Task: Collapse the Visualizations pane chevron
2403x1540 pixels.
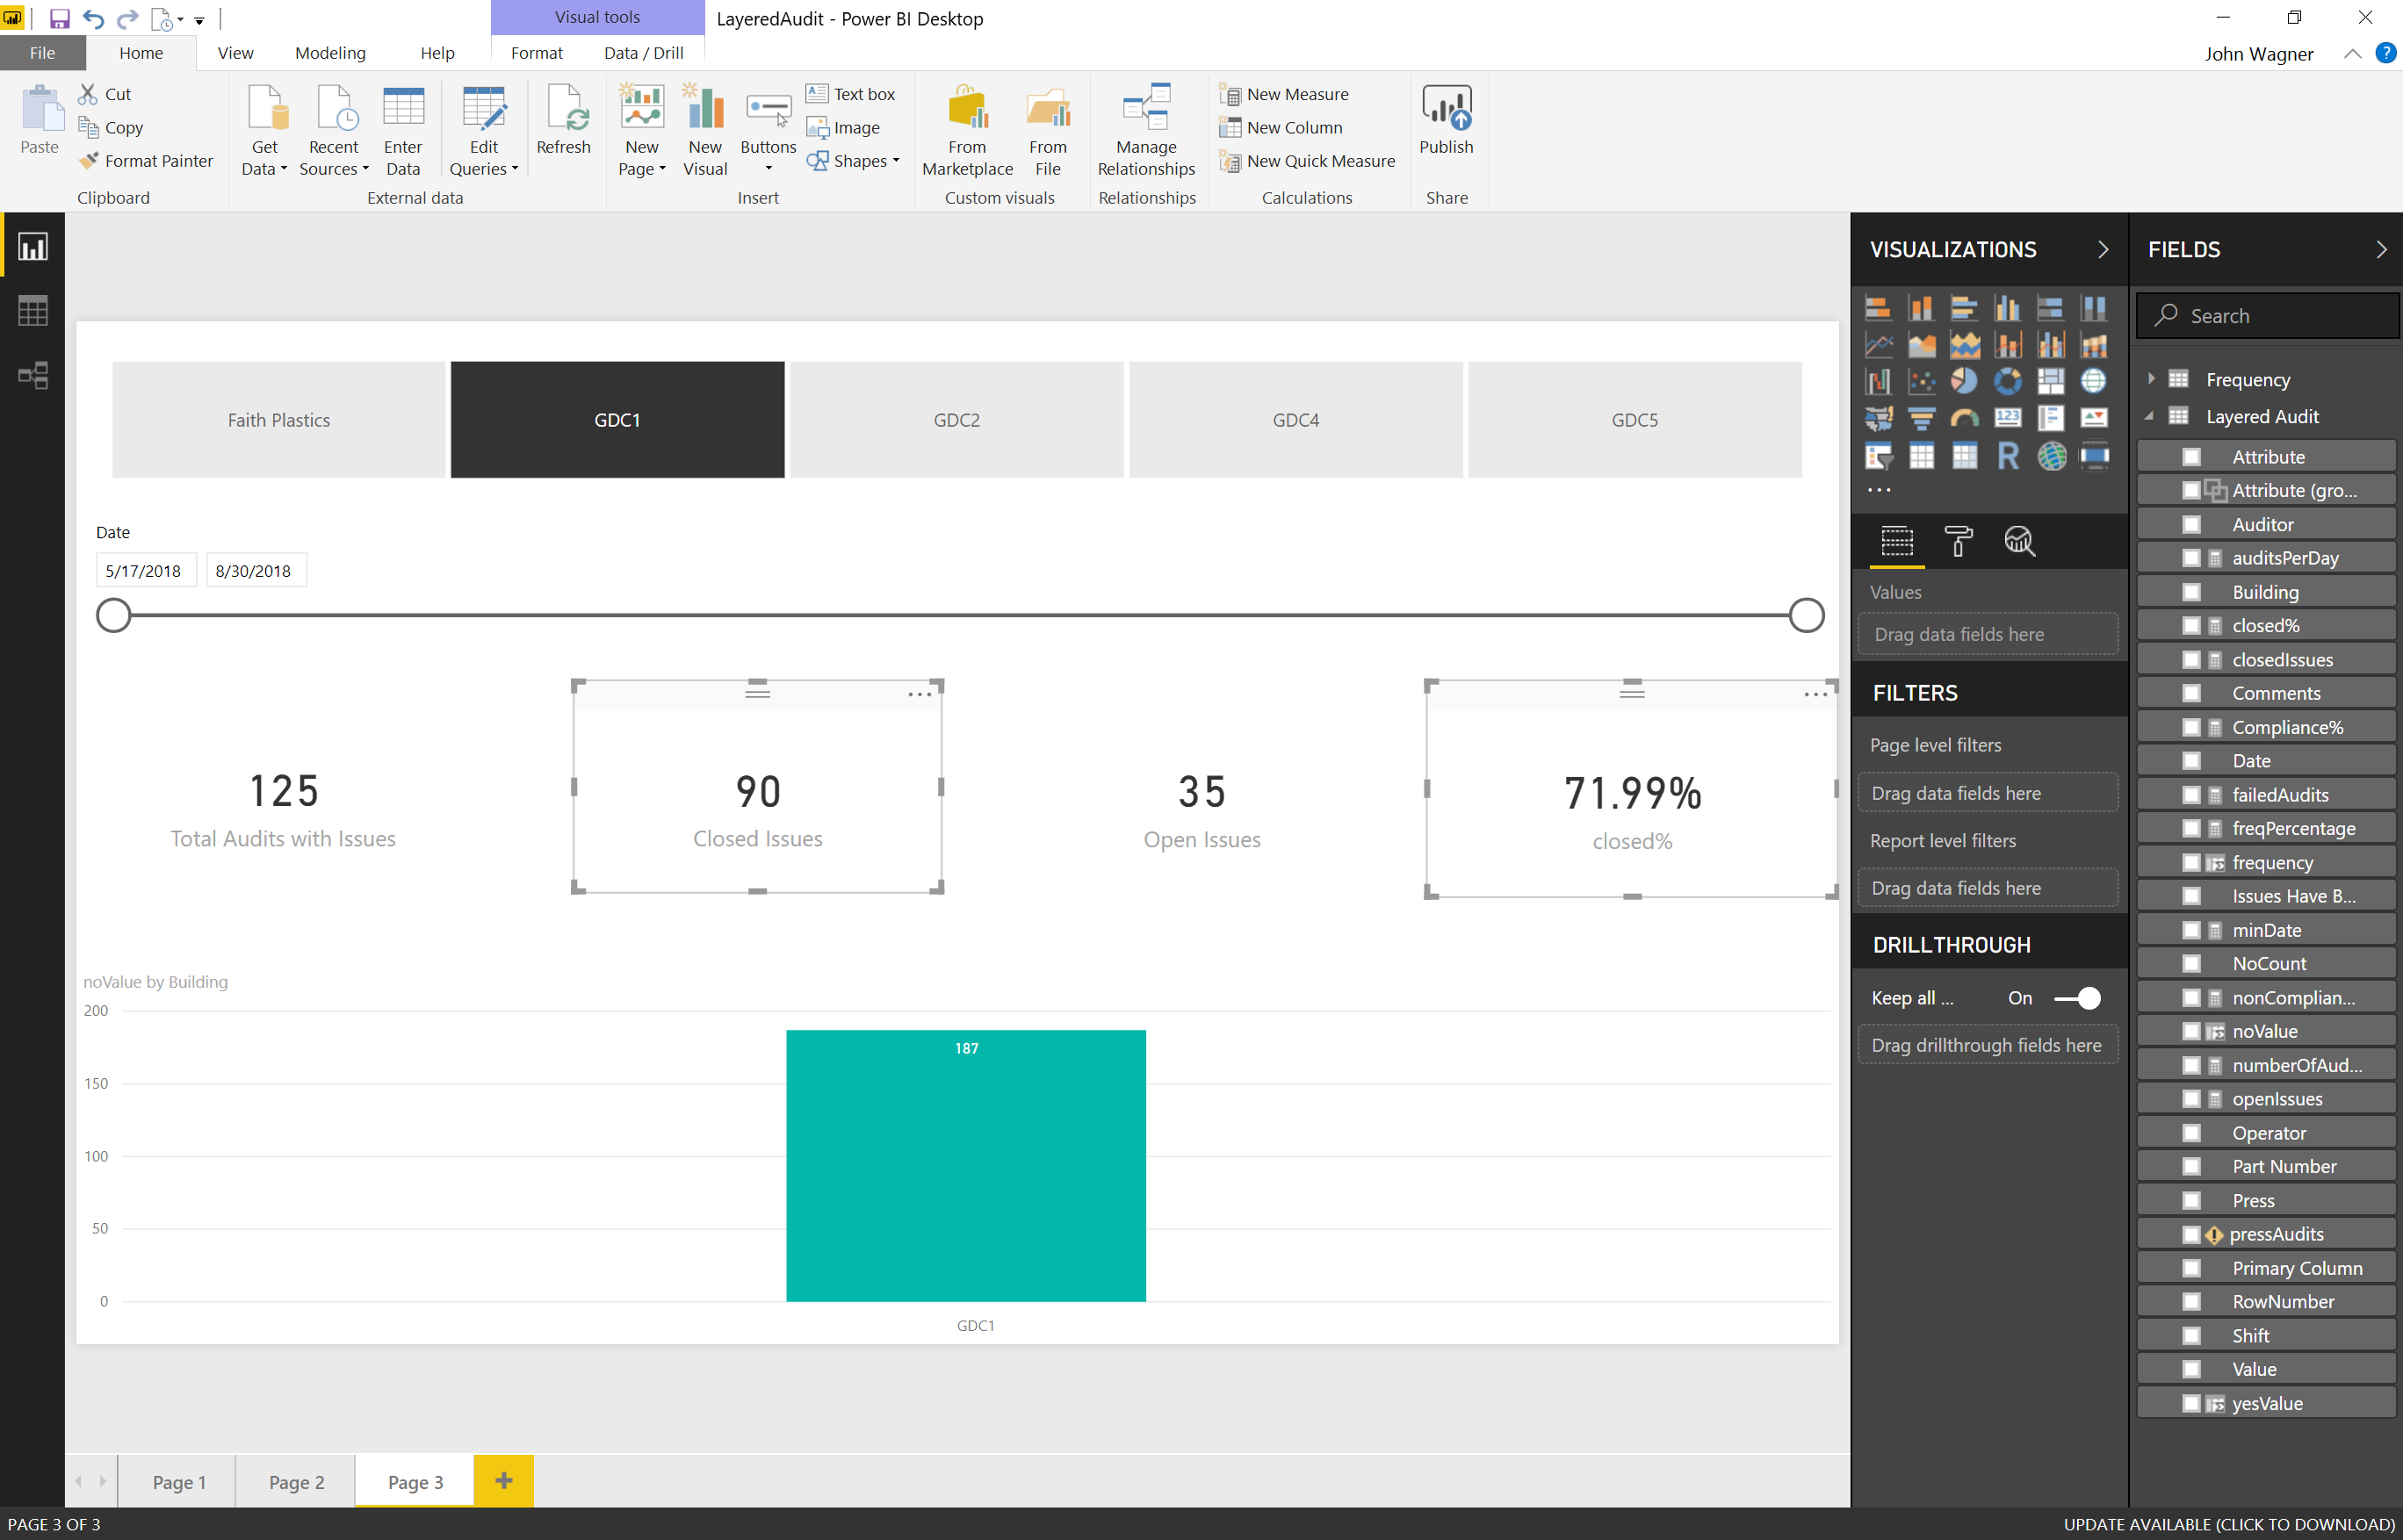Action: click(2103, 250)
